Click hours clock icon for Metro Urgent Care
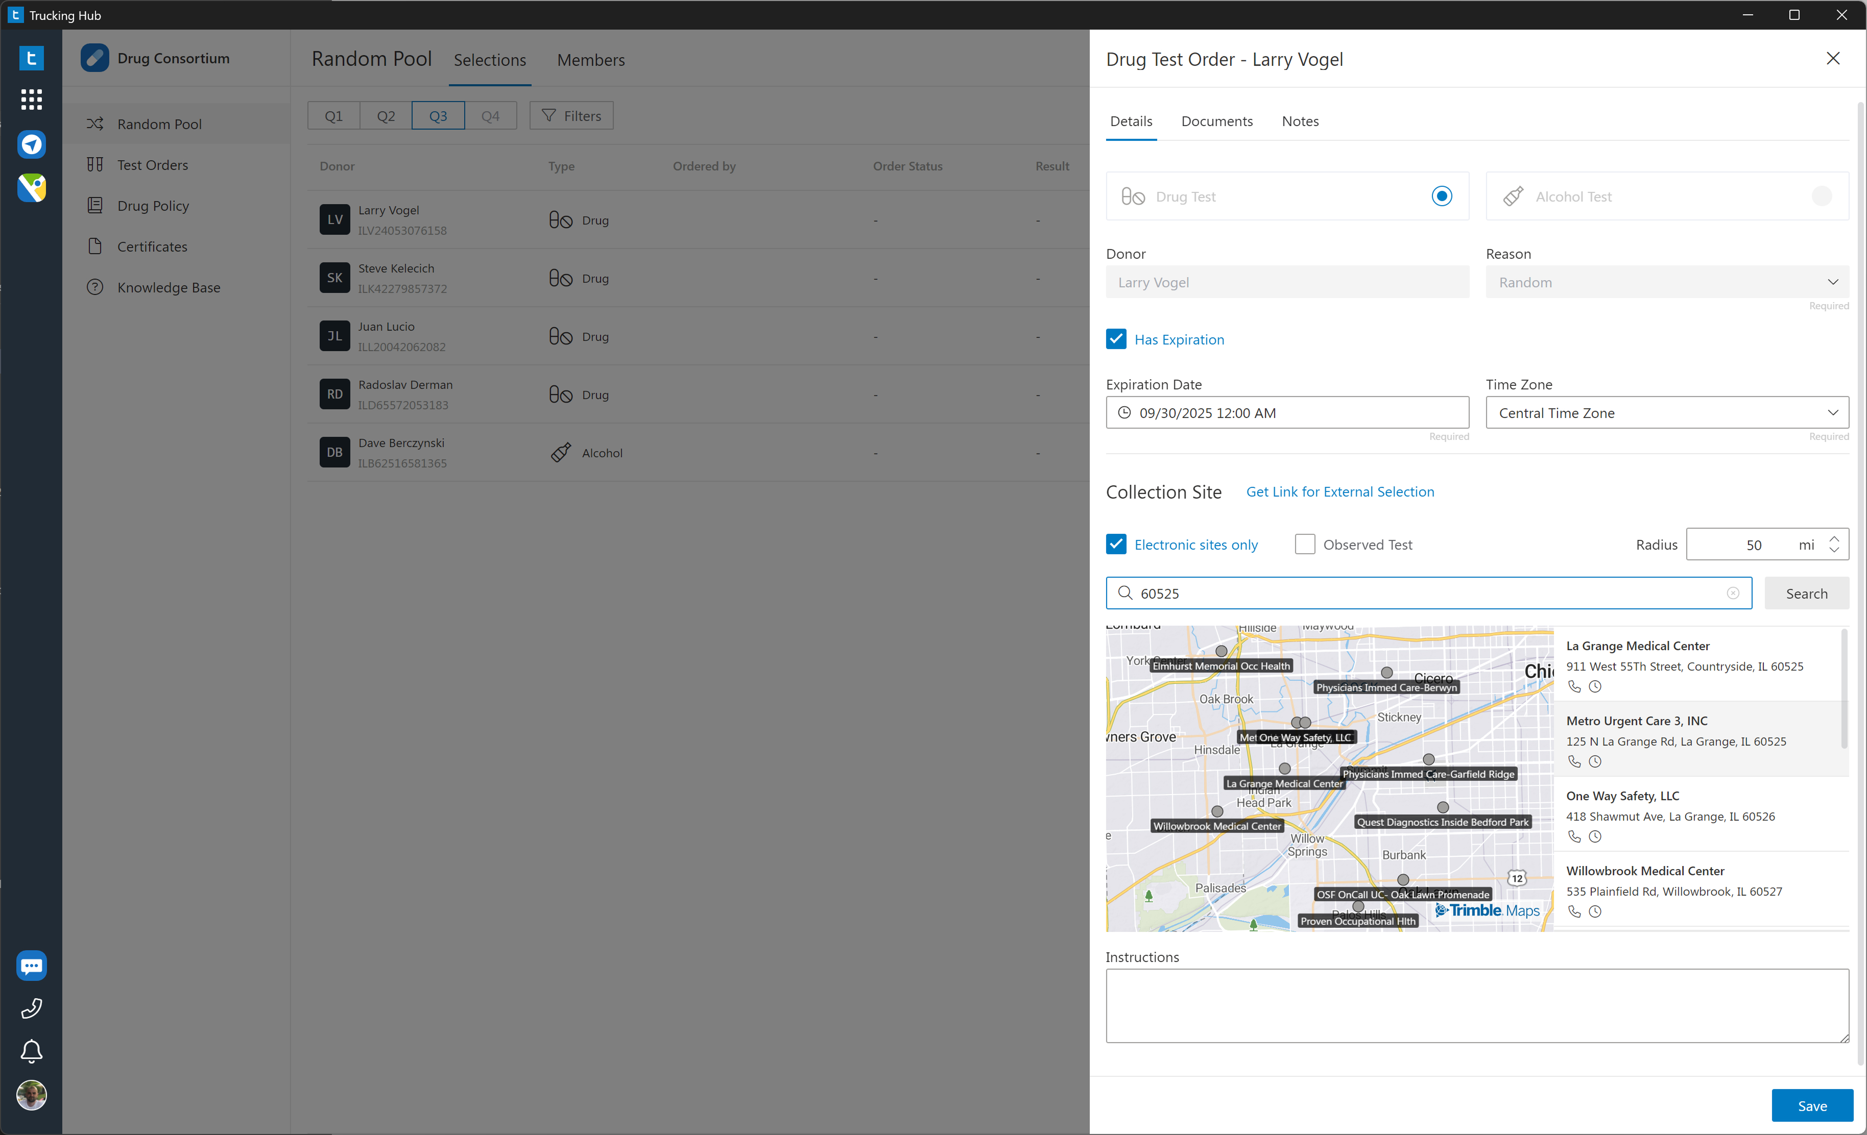Image resolution: width=1867 pixels, height=1135 pixels. tap(1595, 762)
